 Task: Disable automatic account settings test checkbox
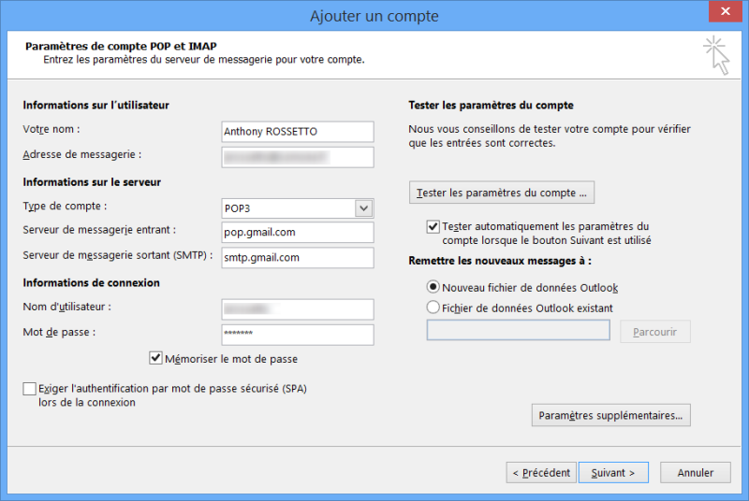point(433,226)
